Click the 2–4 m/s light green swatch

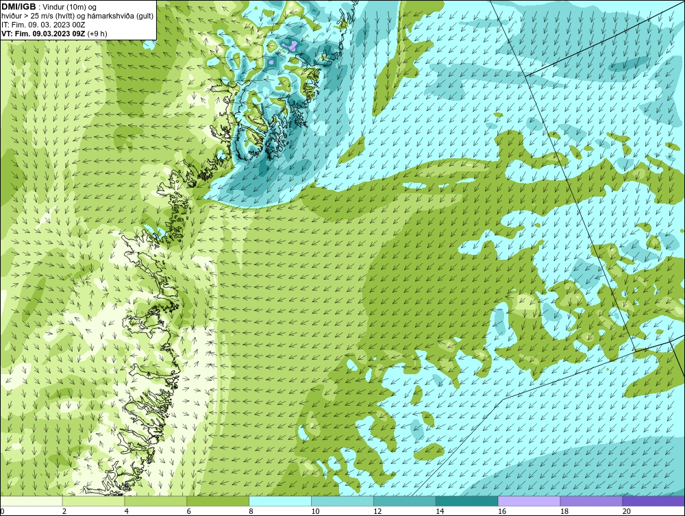click(x=93, y=501)
